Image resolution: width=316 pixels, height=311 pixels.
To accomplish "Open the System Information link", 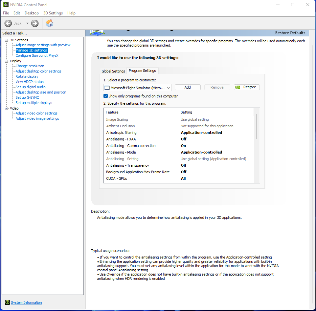I will point(26,302).
